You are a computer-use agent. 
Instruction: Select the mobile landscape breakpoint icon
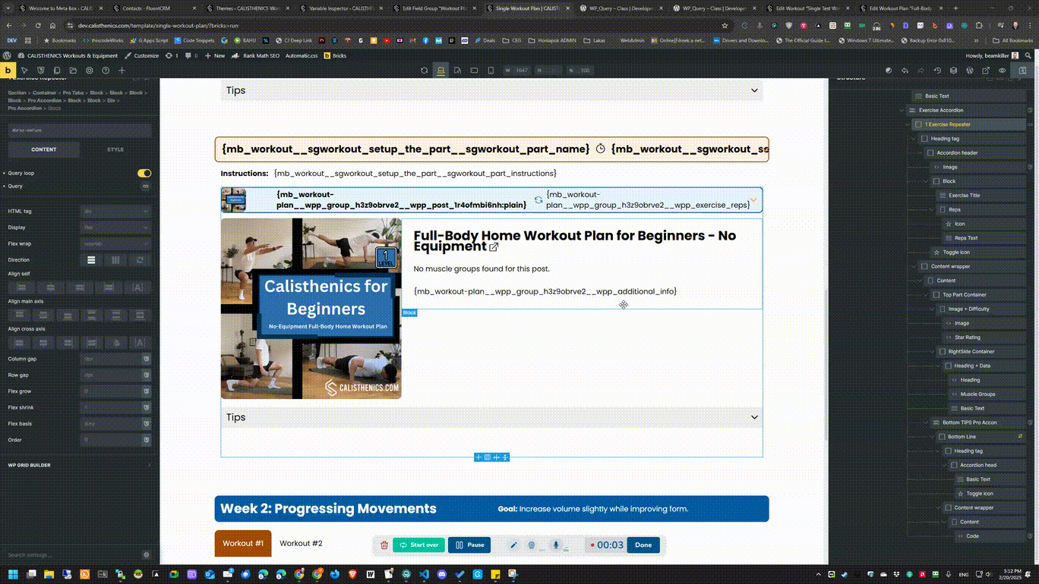[474, 71]
